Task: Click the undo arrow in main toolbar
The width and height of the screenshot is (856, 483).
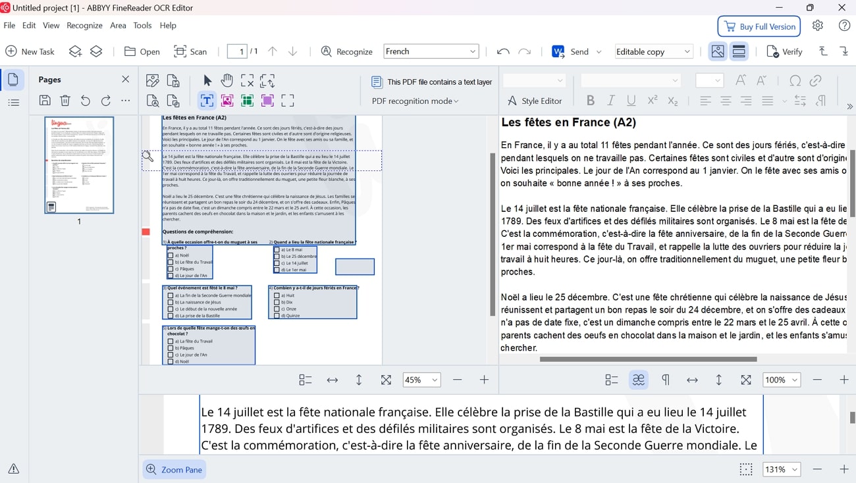Action: point(503,51)
